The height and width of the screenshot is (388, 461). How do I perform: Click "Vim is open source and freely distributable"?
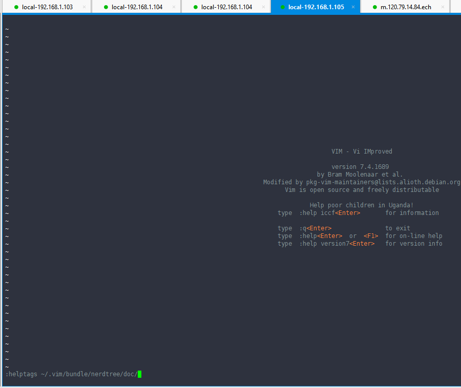[362, 190]
